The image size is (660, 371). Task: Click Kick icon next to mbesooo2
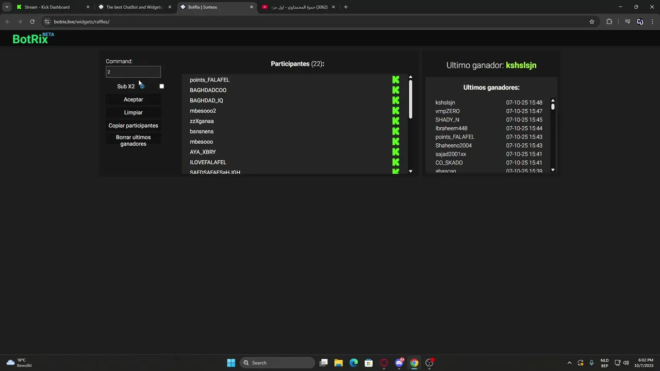coord(395,111)
